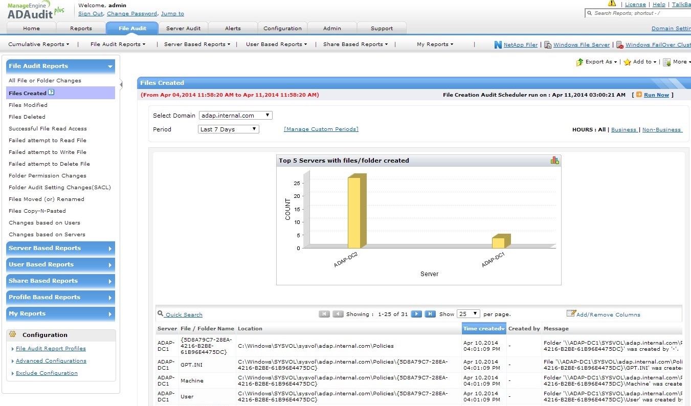Open the Select Domain dropdown
The image size is (691, 406).
(x=236, y=116)
